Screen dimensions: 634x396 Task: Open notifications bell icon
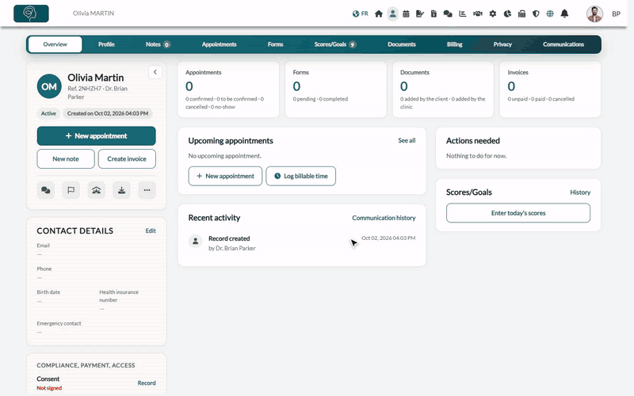point(564,13)
